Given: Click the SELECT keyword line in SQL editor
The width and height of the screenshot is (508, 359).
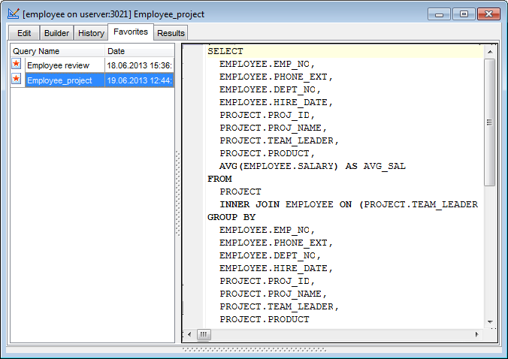Looking at the screenshot, I should coord(225,51).
